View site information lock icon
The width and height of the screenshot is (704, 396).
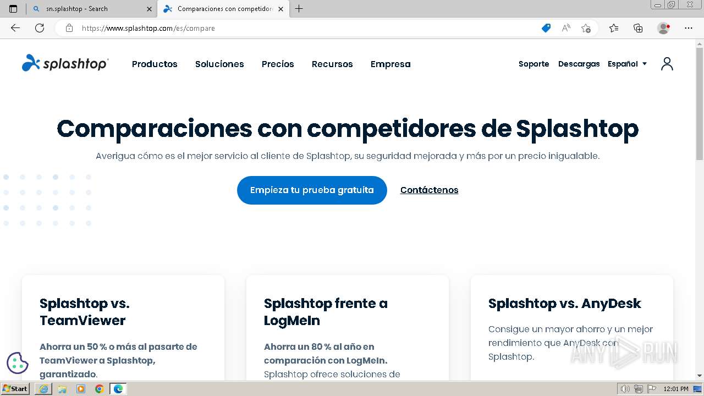point(69,28)
